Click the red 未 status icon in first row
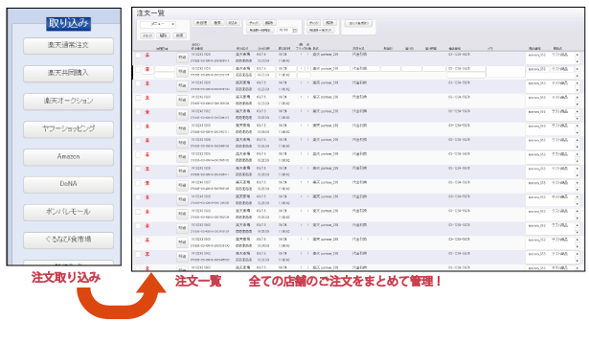This screenshot has width=589, height=345. pyautogui.click(x=147, y=56)
